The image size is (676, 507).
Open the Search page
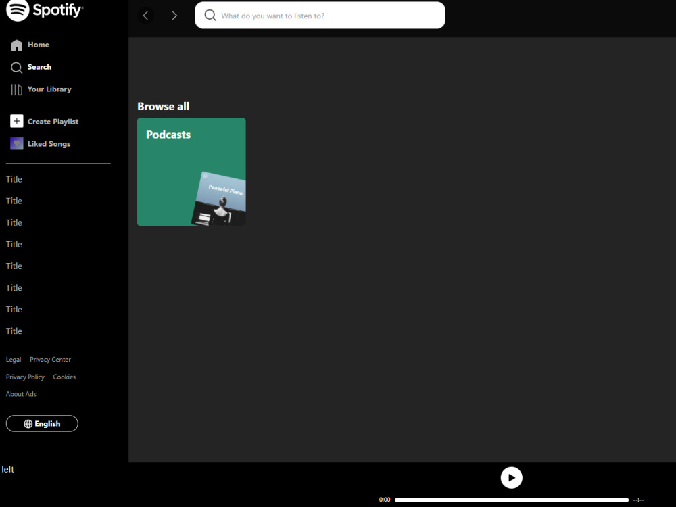tap(39, 67)
